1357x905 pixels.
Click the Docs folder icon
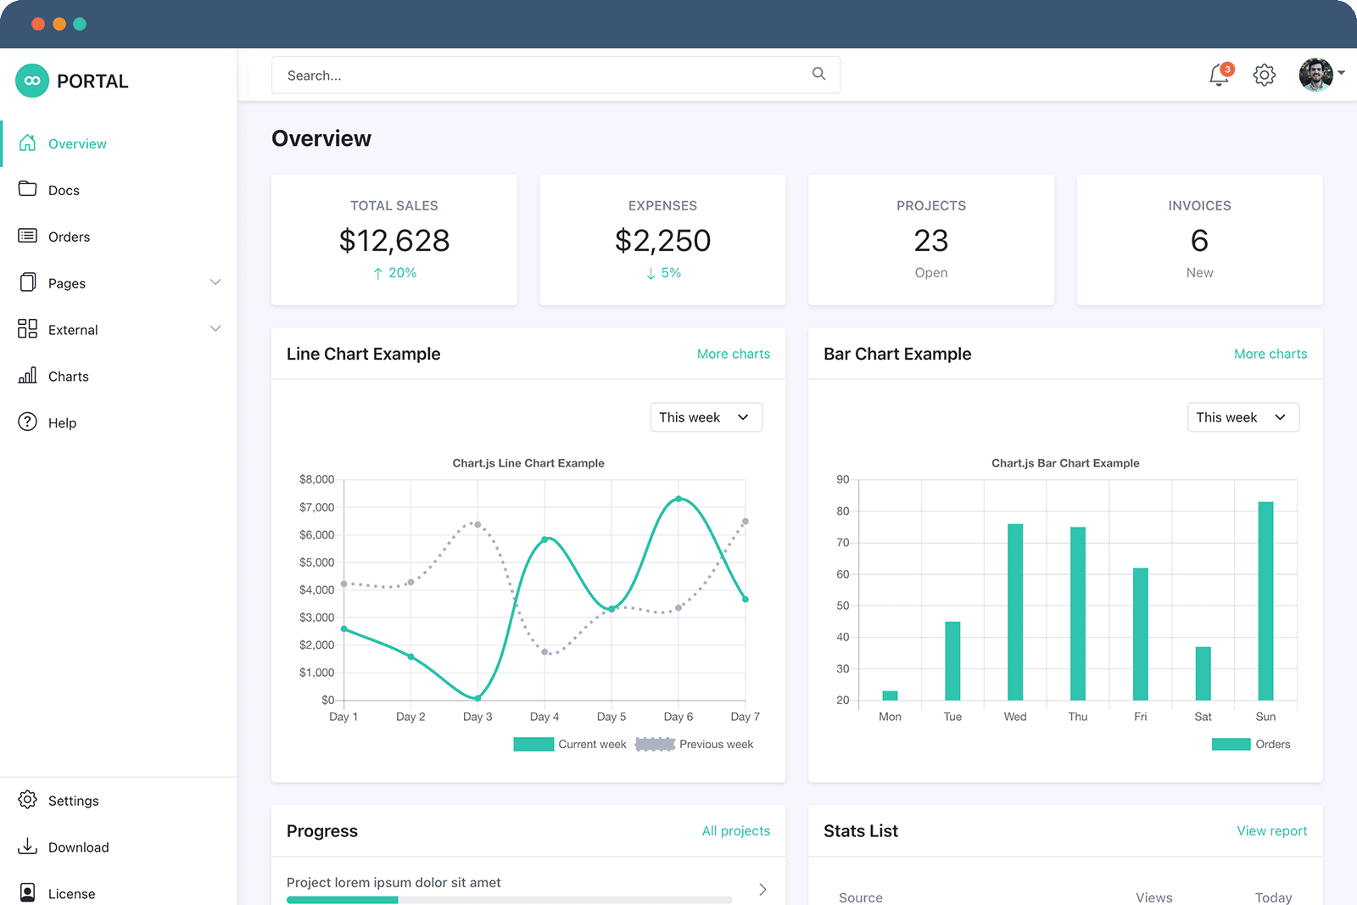[27, 188]
